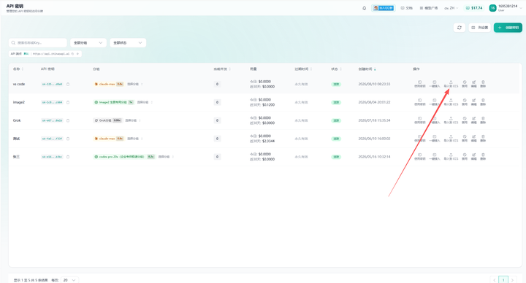Click the Grok group tag

pos(107,120)
